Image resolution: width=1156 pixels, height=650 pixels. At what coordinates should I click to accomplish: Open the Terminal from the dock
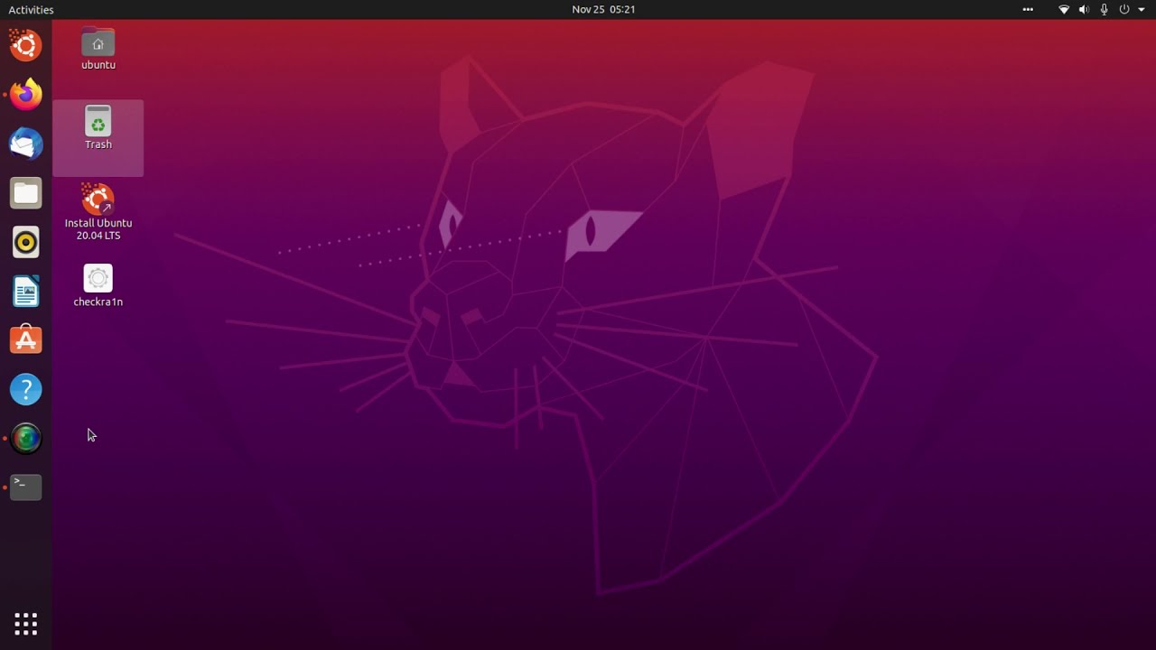coord(25,487)
